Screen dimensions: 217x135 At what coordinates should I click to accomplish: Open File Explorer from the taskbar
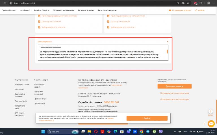coord(89,132)
